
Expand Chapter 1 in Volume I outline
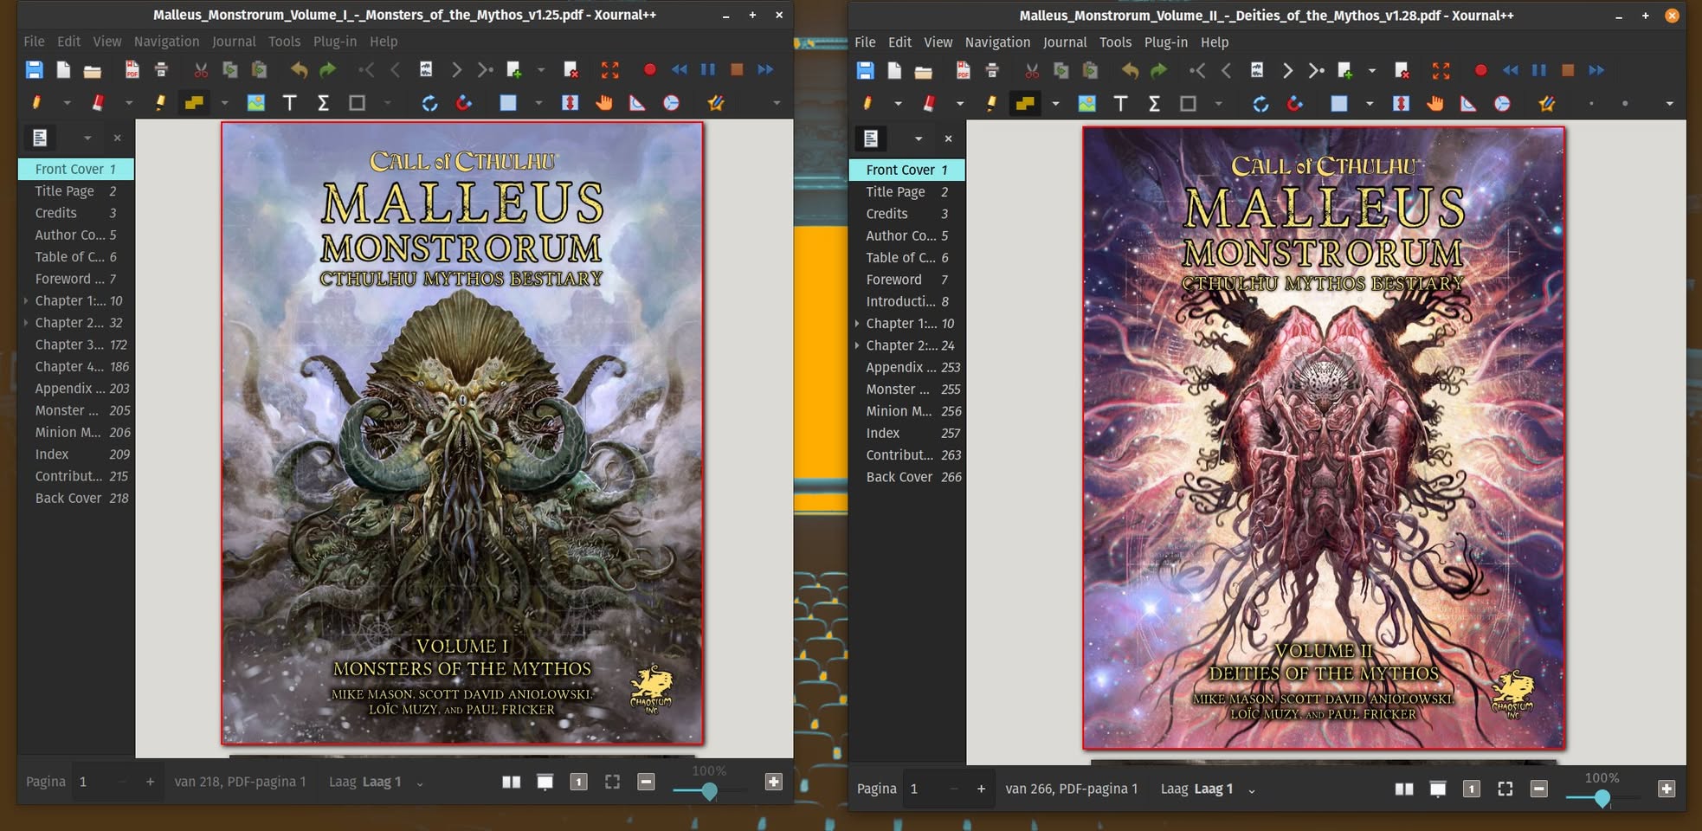coord(26,300)
